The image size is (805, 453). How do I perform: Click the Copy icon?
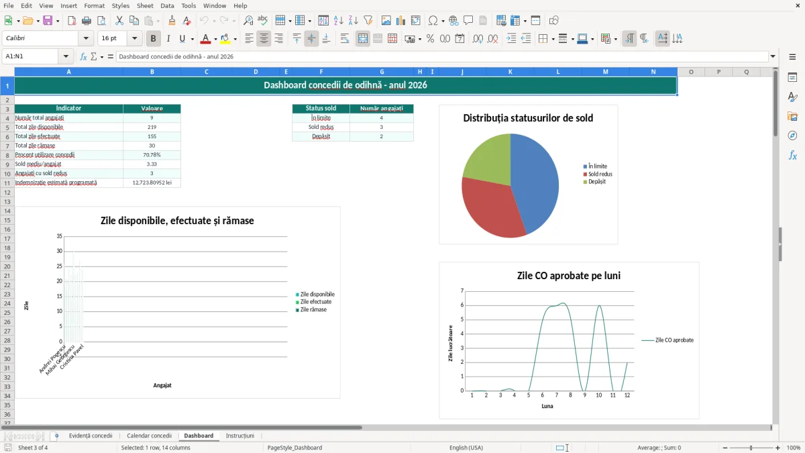point(134,21)
